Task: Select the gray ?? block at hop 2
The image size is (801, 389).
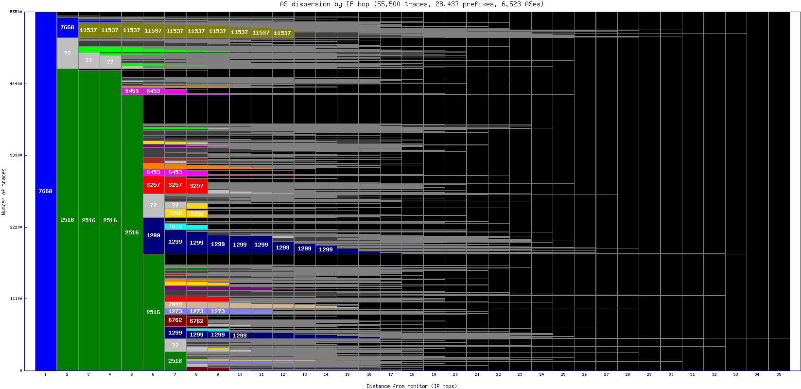Action: [68, 53]
